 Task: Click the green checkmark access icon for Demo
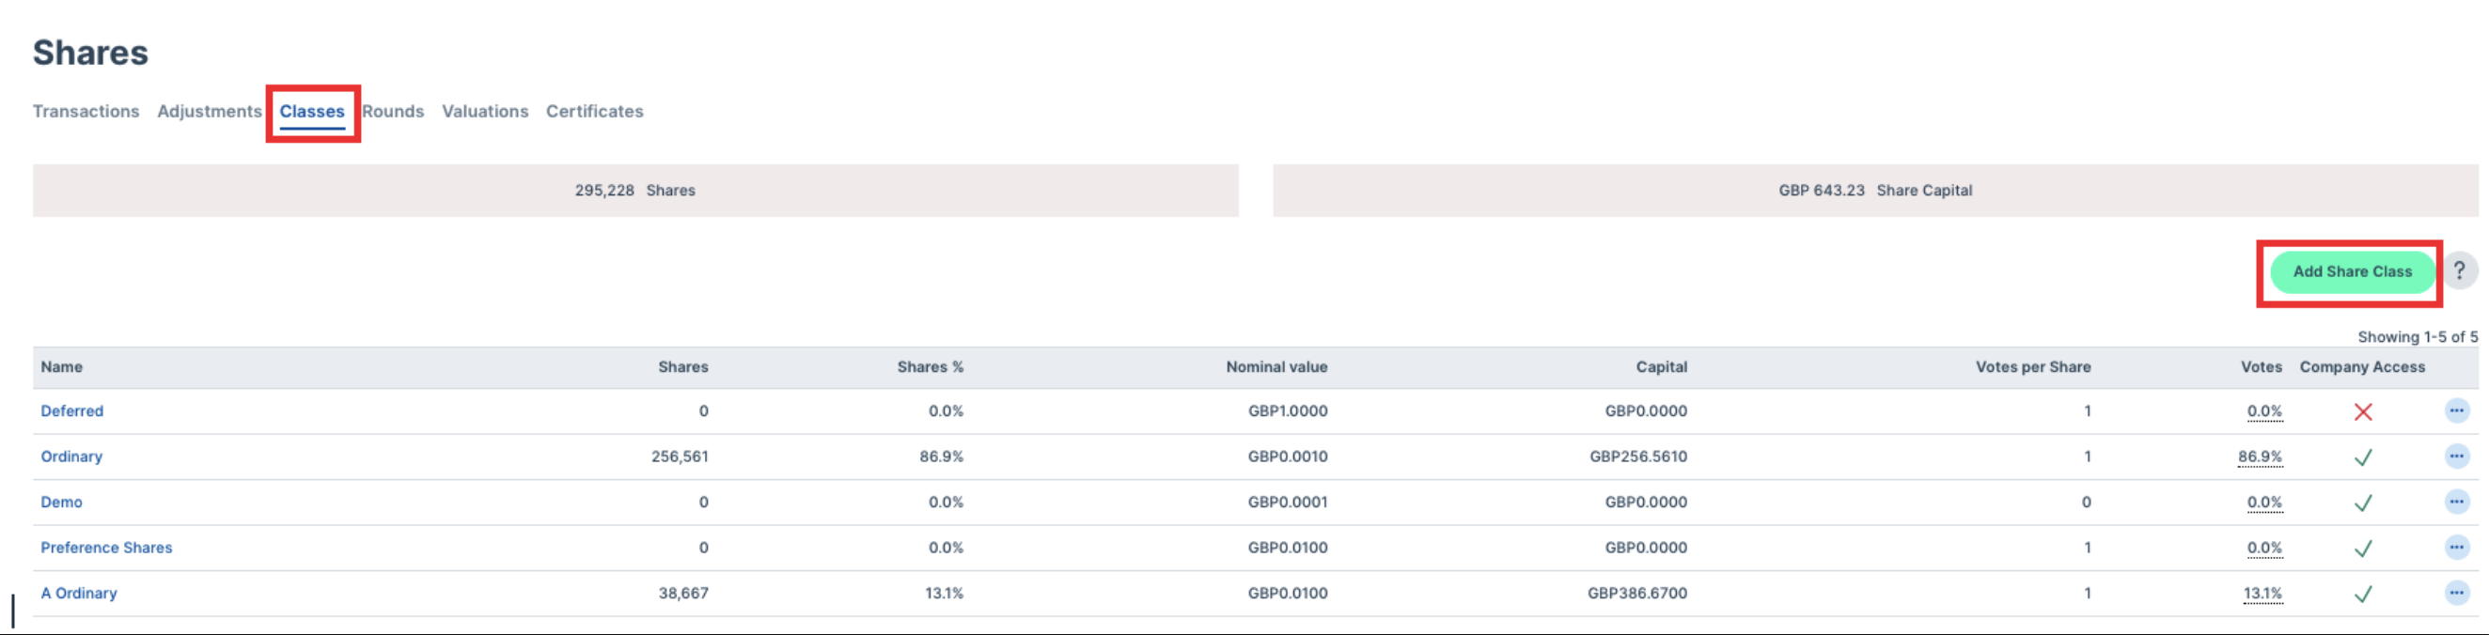coord(2362,503)
